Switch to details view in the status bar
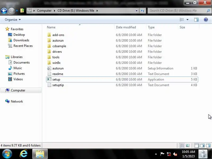This screenshot has height=159, width=212. click(182, 145)
